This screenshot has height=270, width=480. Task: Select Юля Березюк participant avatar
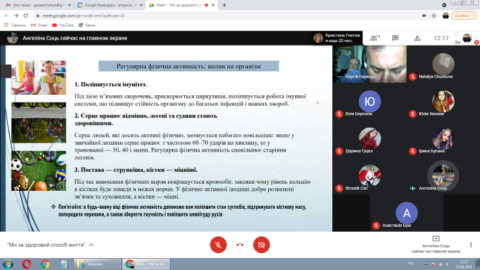coord(370,101)
